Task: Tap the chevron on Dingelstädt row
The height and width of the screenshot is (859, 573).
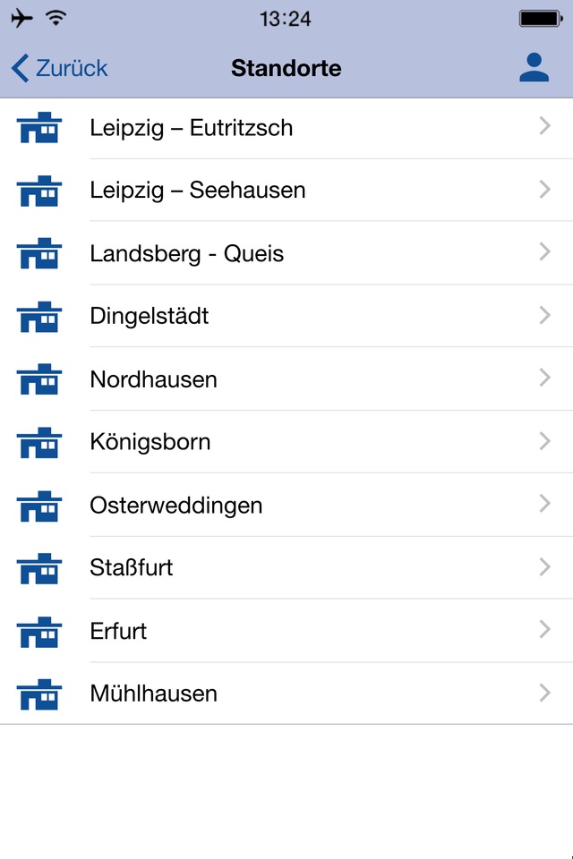Action: pos(544,315)
